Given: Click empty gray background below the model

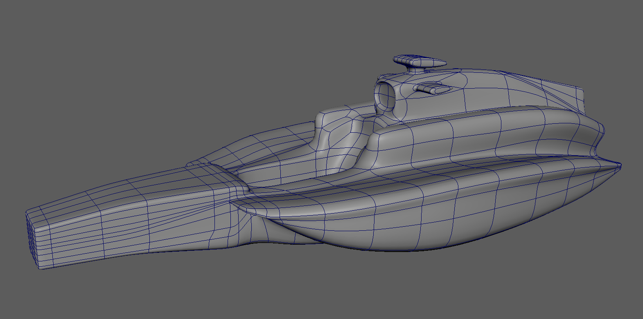Looking at the screenshot, I should 327,290.
